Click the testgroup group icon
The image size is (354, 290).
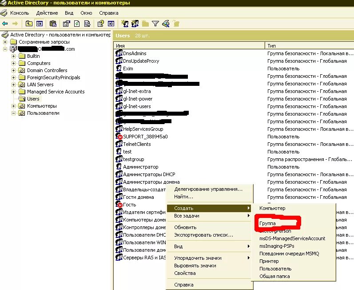click(x=119, y=159)
